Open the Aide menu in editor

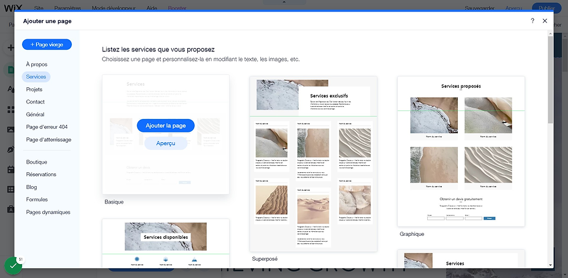coord(152,8)
